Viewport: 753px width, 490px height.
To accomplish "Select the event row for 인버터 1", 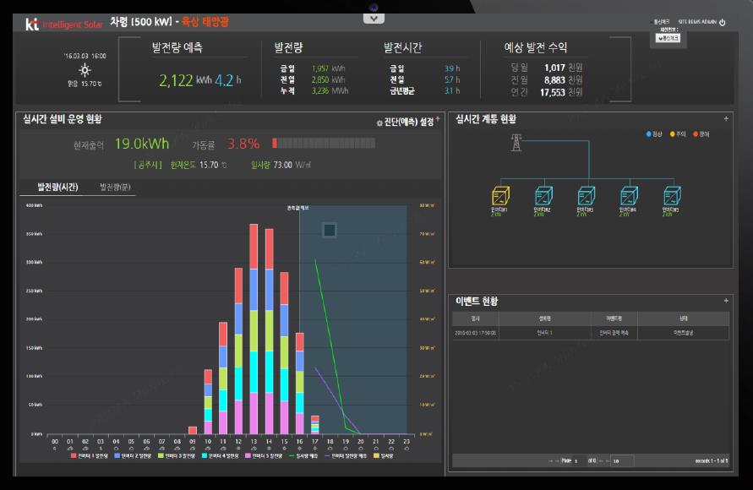I will pos(591,333).
